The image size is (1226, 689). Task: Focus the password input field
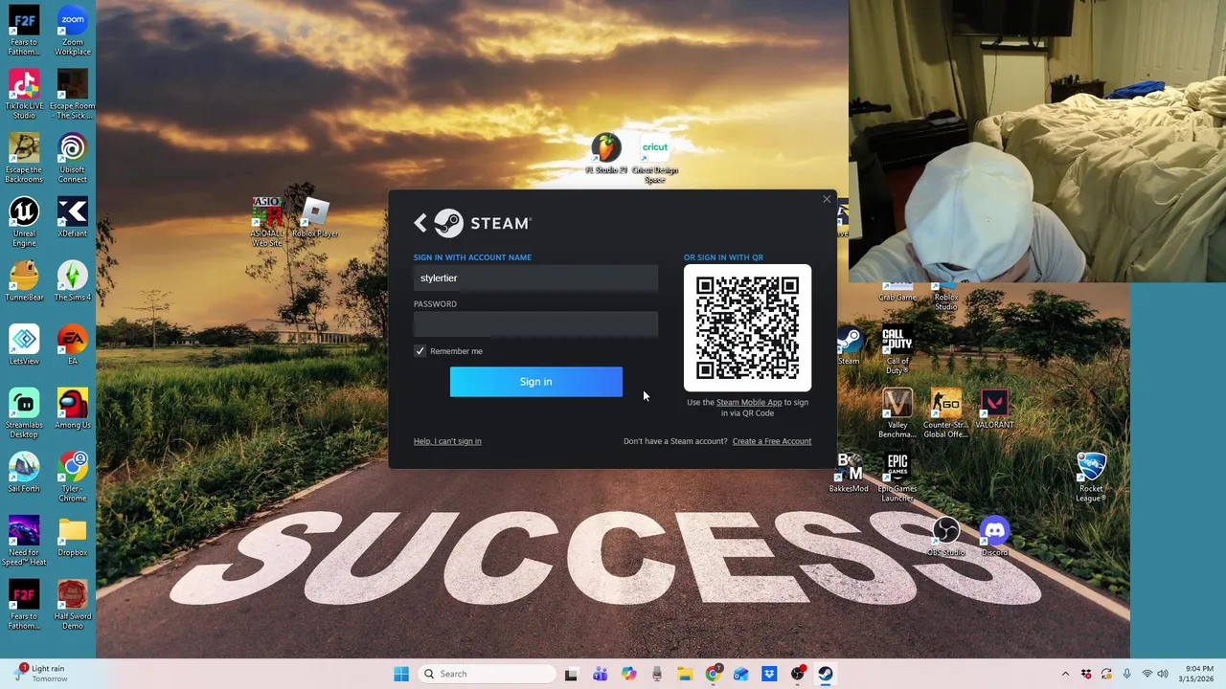535,324
